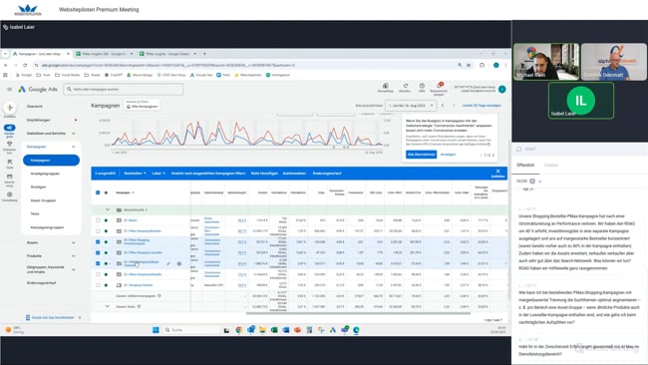648x365 pixels.
Task: Select Kampagnen pill in sidebar
Action: coord(51,160)
